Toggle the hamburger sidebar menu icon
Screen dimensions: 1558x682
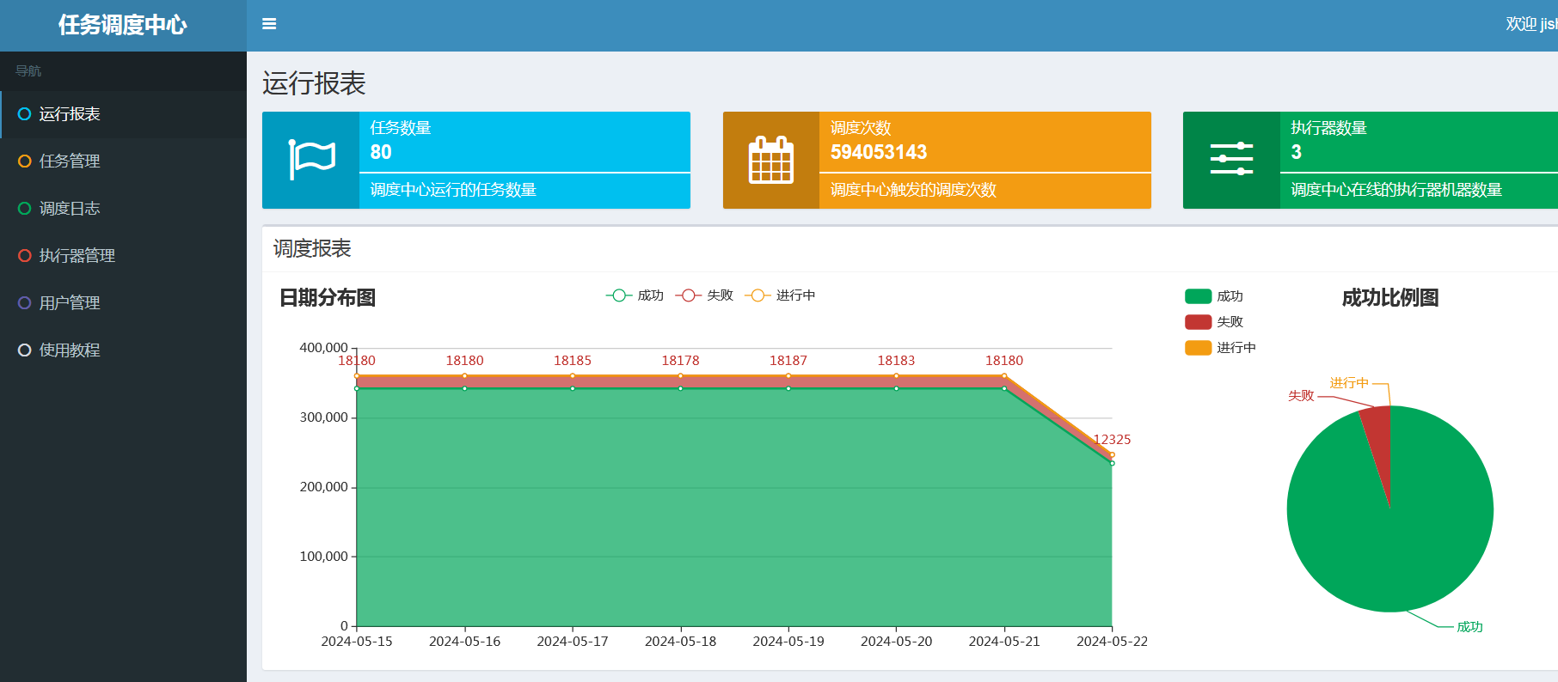269,24
